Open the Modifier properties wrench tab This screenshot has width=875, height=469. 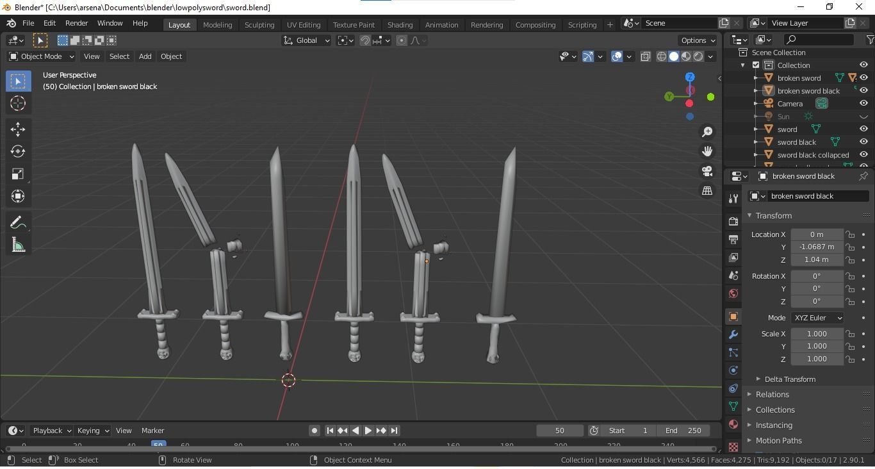(x=733, y=334)
